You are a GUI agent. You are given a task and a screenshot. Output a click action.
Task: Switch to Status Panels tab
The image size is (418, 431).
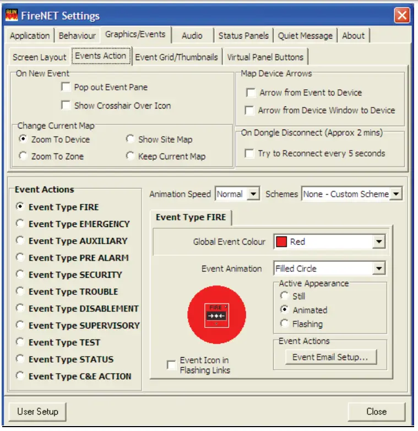pos(243,36)
